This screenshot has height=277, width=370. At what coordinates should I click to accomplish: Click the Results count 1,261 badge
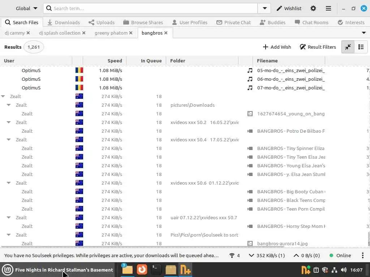pyautogui.click(x=34, y=47)
